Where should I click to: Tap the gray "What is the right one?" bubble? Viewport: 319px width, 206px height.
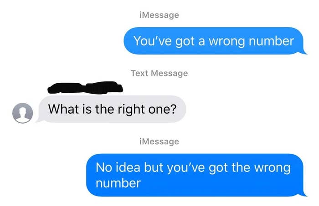click(x=112, y=109)
